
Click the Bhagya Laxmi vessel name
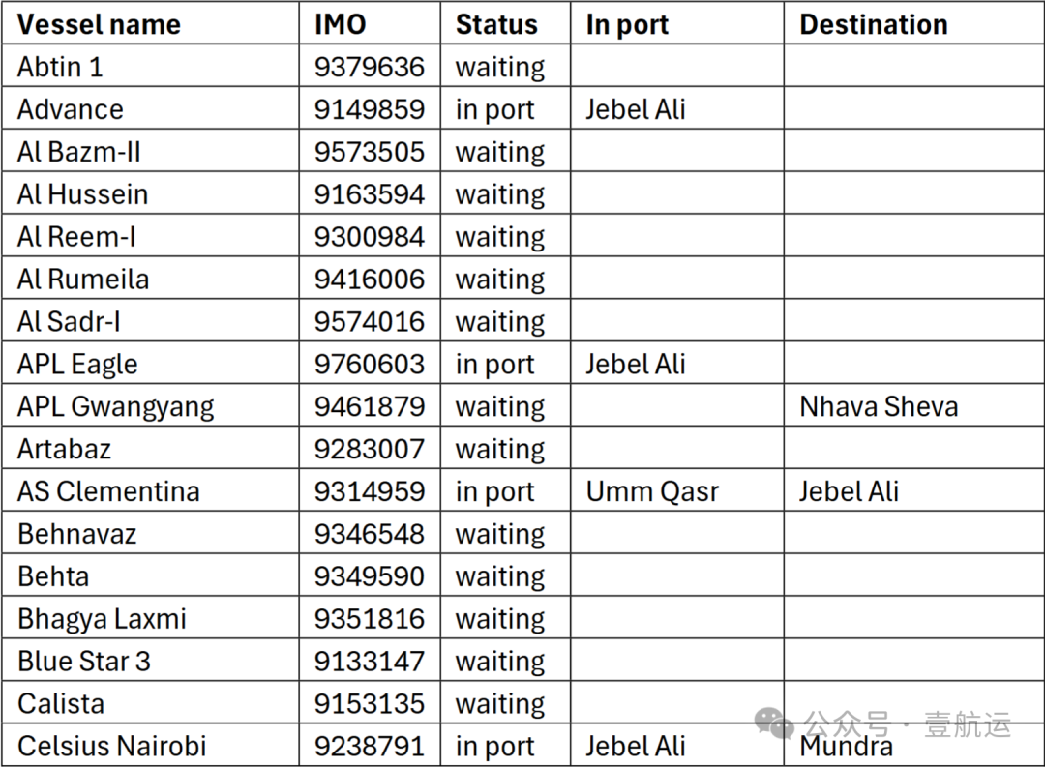pos(102,619)
